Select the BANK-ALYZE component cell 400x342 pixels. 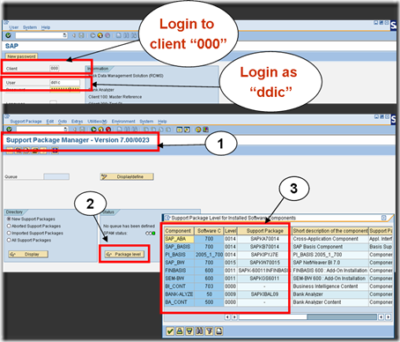179,294
